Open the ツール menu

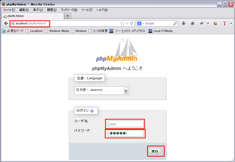click(87, 10)
